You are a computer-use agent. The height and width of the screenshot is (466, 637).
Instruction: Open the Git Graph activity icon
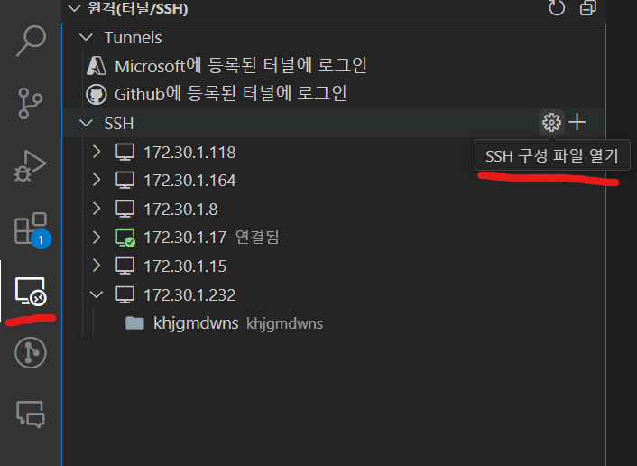coord(31,352)
